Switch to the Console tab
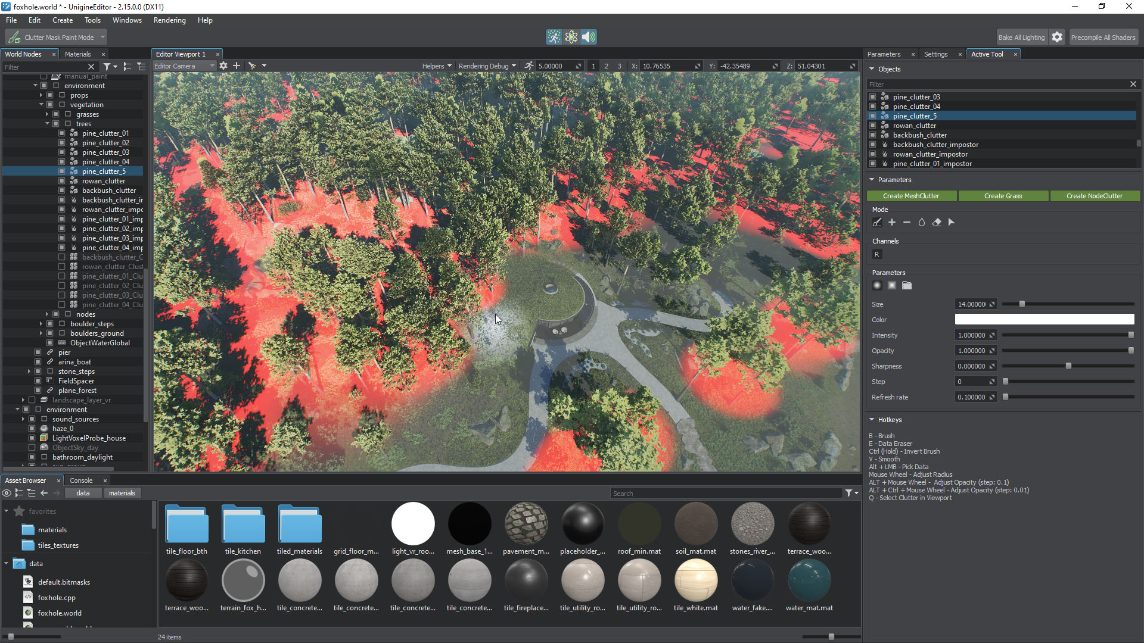Screen dimensions: 1144x643 click(81, 480)
